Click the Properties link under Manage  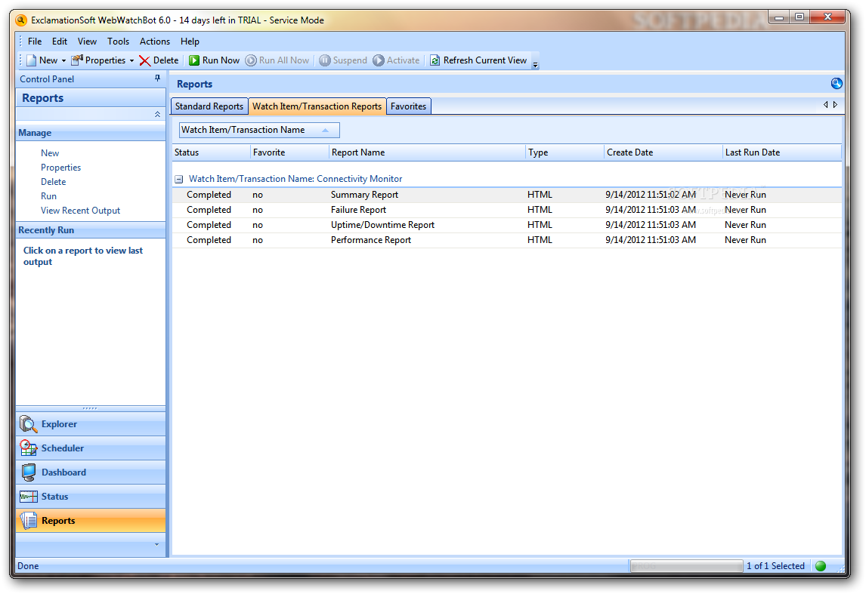(x=60, y=168)
